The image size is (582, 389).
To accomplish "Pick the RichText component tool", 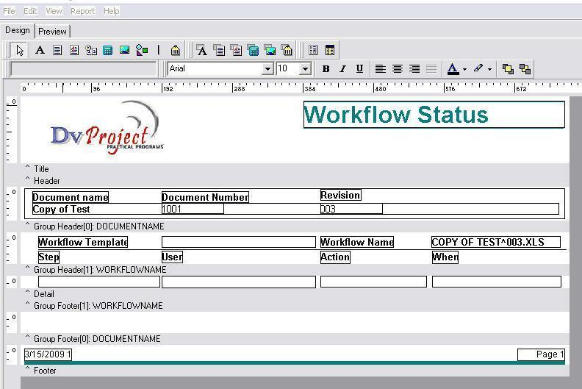I will [74, 50].
